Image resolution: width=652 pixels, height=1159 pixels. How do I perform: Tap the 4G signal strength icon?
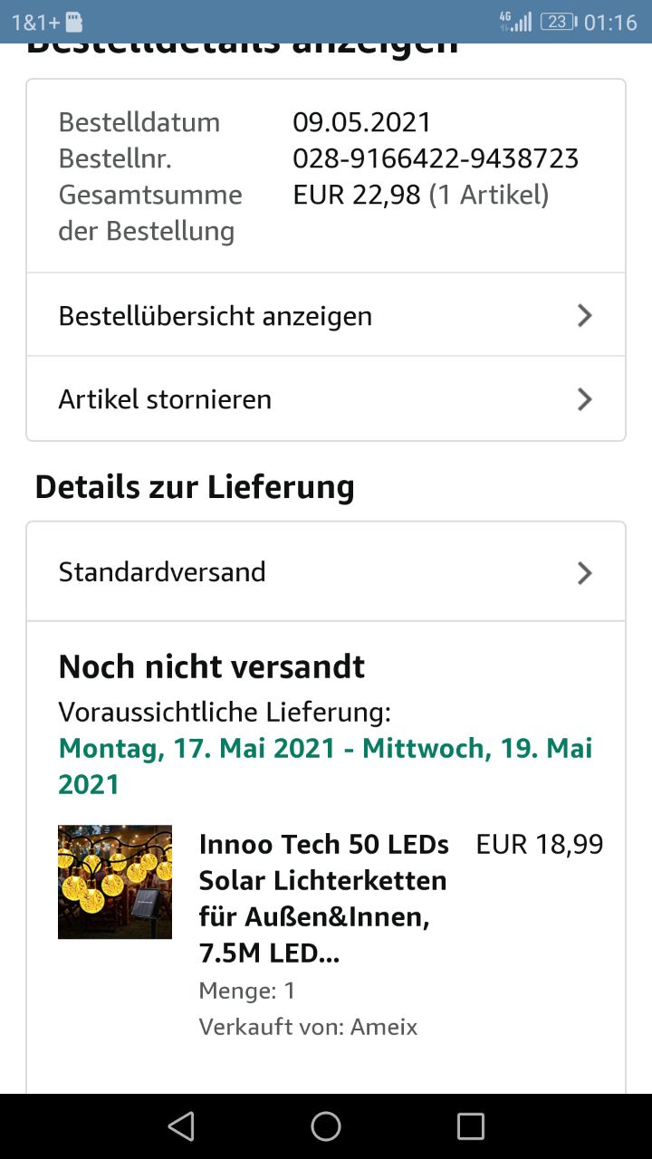[x=515, y=22]
